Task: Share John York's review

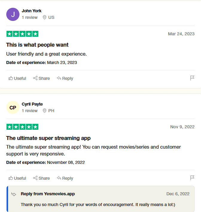Action: [x=41, y=78]
